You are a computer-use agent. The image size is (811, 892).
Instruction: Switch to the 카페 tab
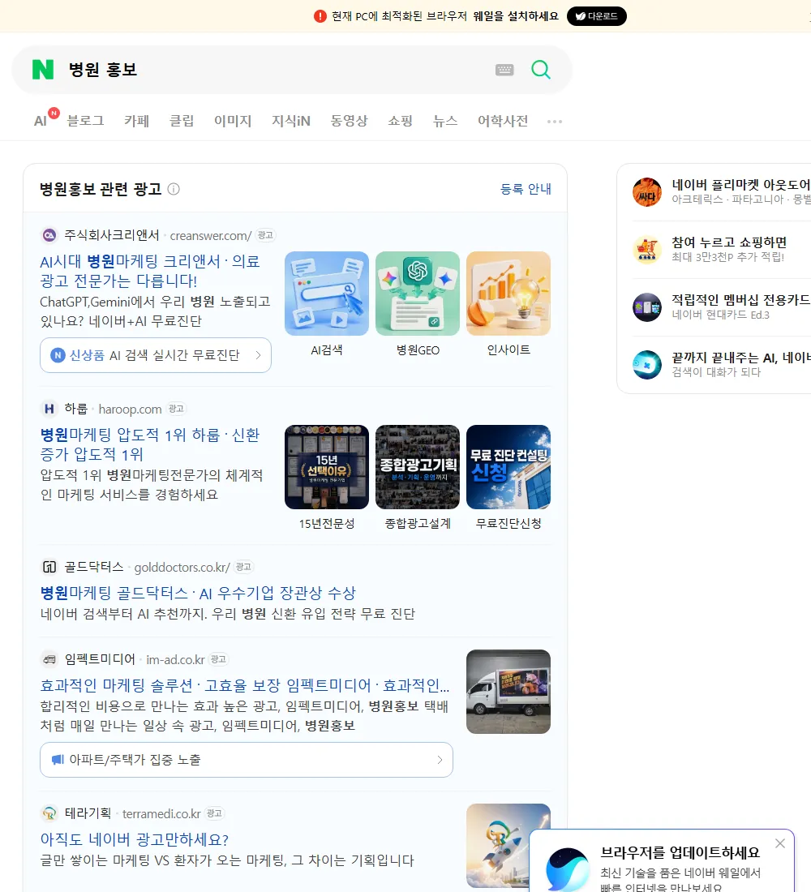click(x=136, y=121)
